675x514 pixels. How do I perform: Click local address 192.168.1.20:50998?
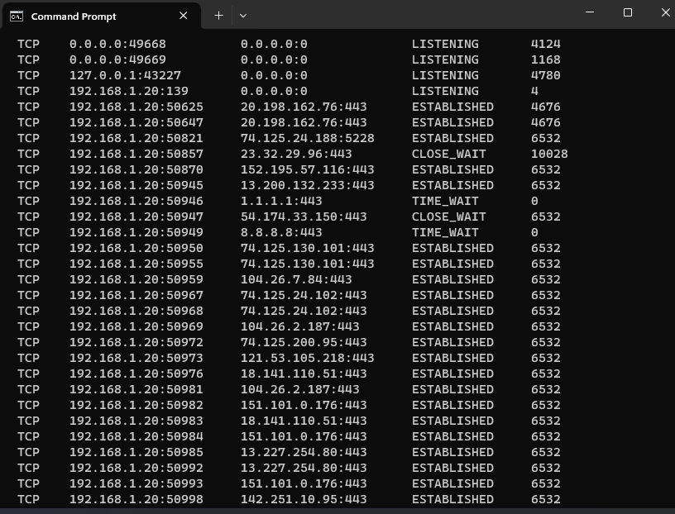(x=136, y=499)
